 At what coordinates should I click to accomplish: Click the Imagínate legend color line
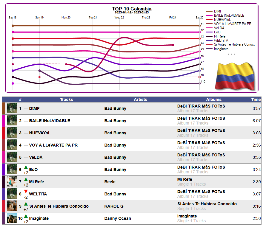pos(209,49)
